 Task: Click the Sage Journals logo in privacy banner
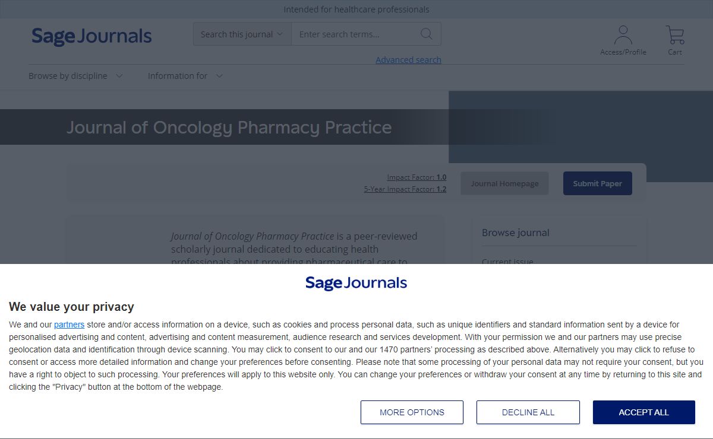(x=356, y=283)
